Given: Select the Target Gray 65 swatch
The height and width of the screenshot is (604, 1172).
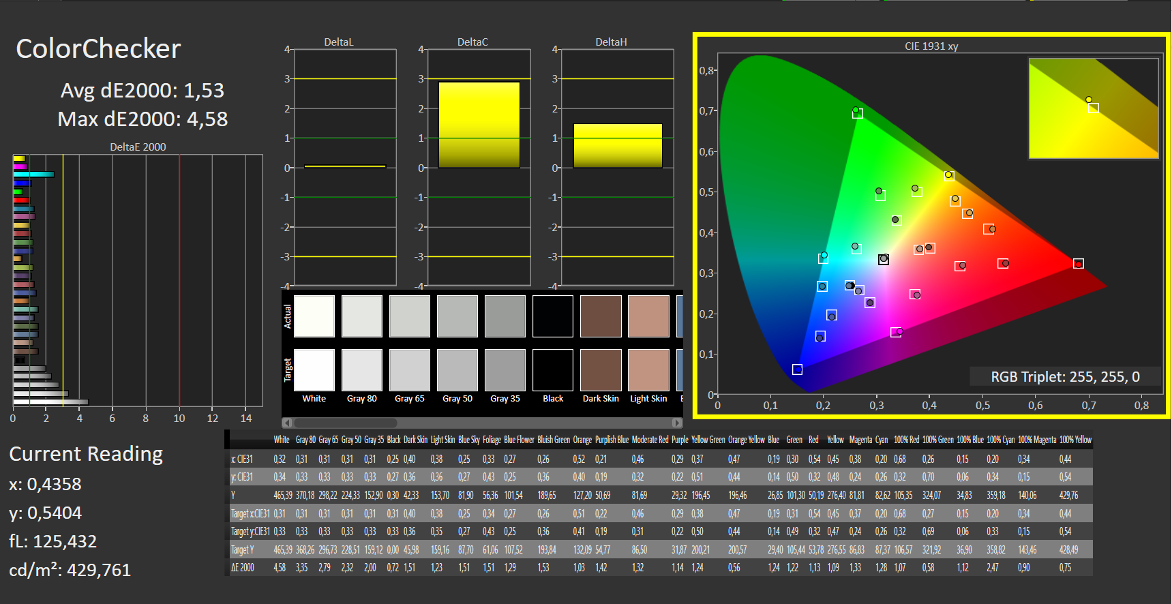Looking at the screenshot, I should click(x=410, y=370).
